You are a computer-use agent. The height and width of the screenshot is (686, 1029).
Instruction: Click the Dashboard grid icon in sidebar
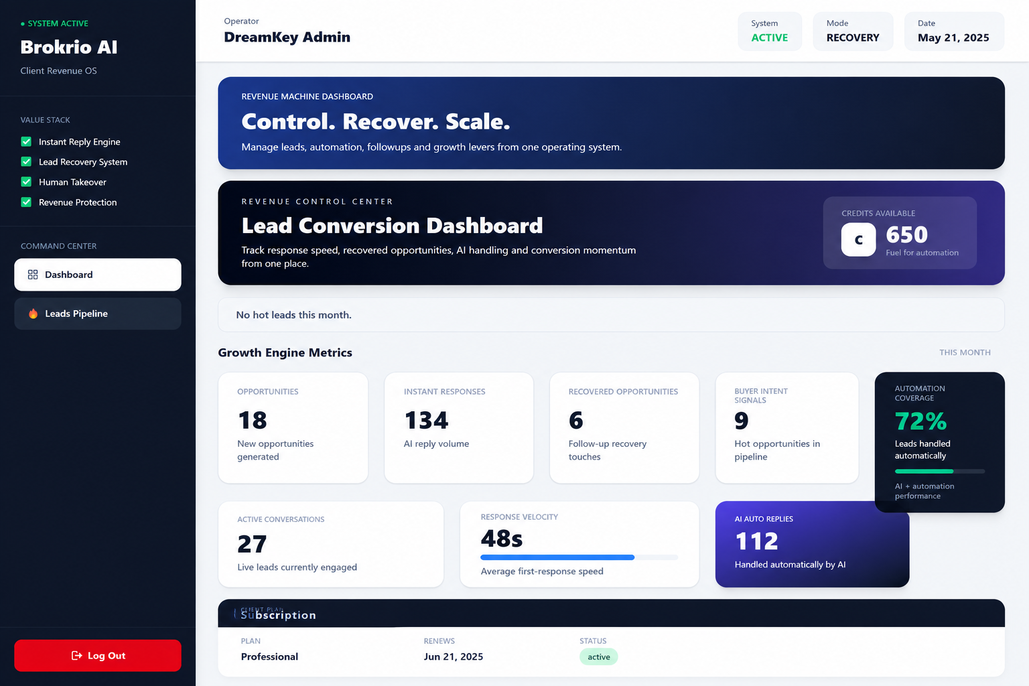point(33,275)
